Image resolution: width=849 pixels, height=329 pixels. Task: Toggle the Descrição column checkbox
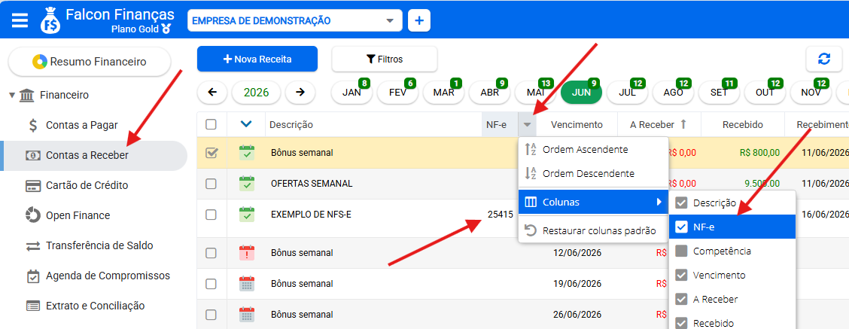[x=682, y=203]
